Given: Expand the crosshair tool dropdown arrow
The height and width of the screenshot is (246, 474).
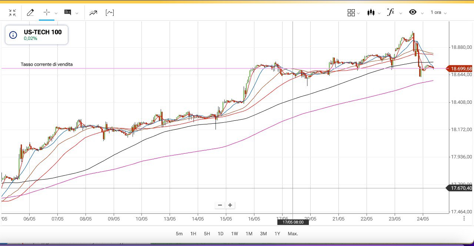Looking at the screenshot, I should 56,13.
